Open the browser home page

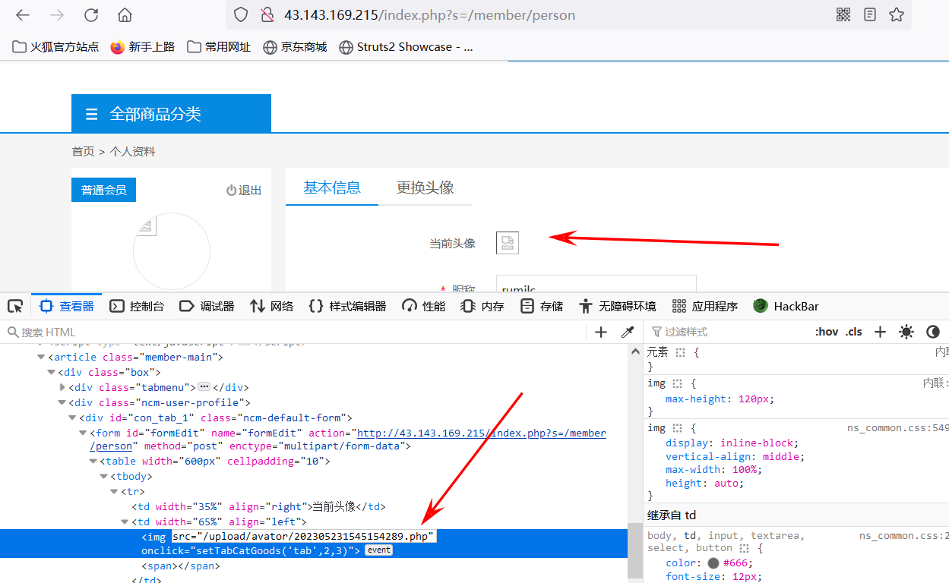[x=125, y=15]
